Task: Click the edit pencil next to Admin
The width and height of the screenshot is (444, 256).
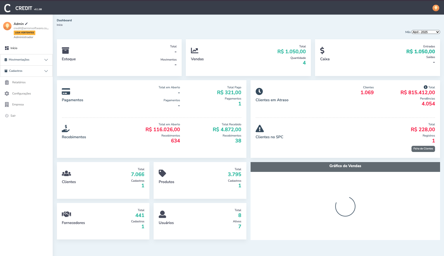Action: point(26,24)
